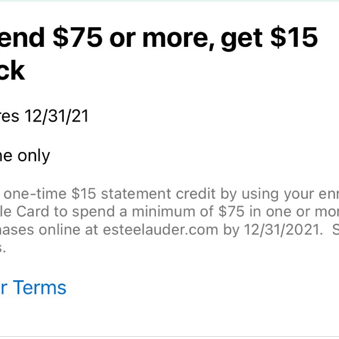This screenshot has height=339, width=339.
Task: Click the 12/31/2021 deadline in description
Action: [x=282, y=229]
